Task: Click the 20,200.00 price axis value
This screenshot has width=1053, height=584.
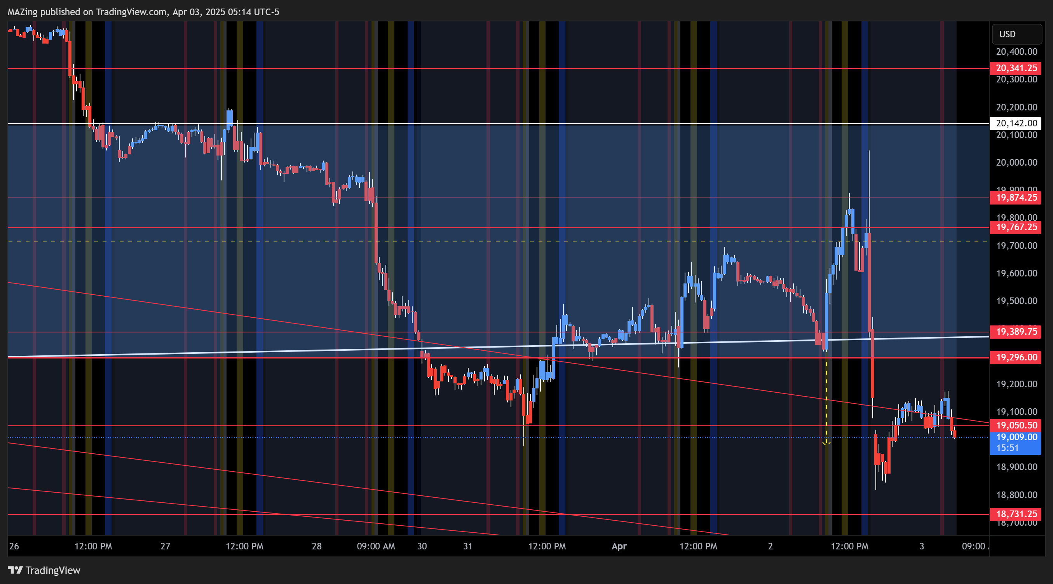Action: click(1016, 107)
